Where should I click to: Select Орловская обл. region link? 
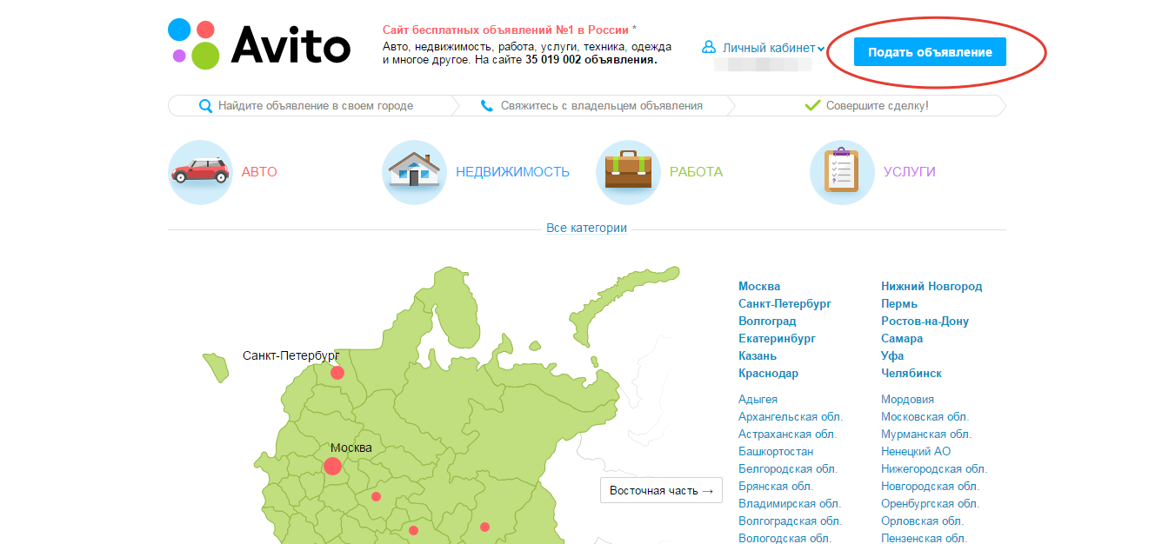pyautogui.click(x=922, y=521)
